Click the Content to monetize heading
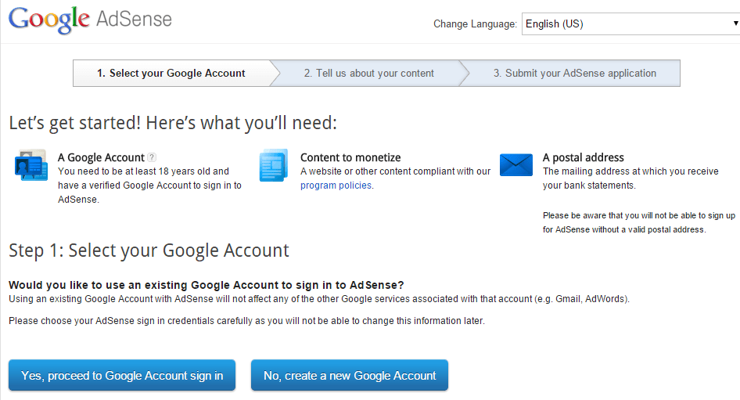The height and width of the screenshot is (400, 740). [x=350, y=157]
